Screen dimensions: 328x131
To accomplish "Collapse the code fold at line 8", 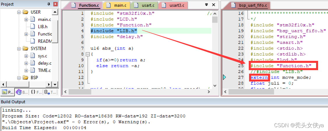I will click(88, 54).
